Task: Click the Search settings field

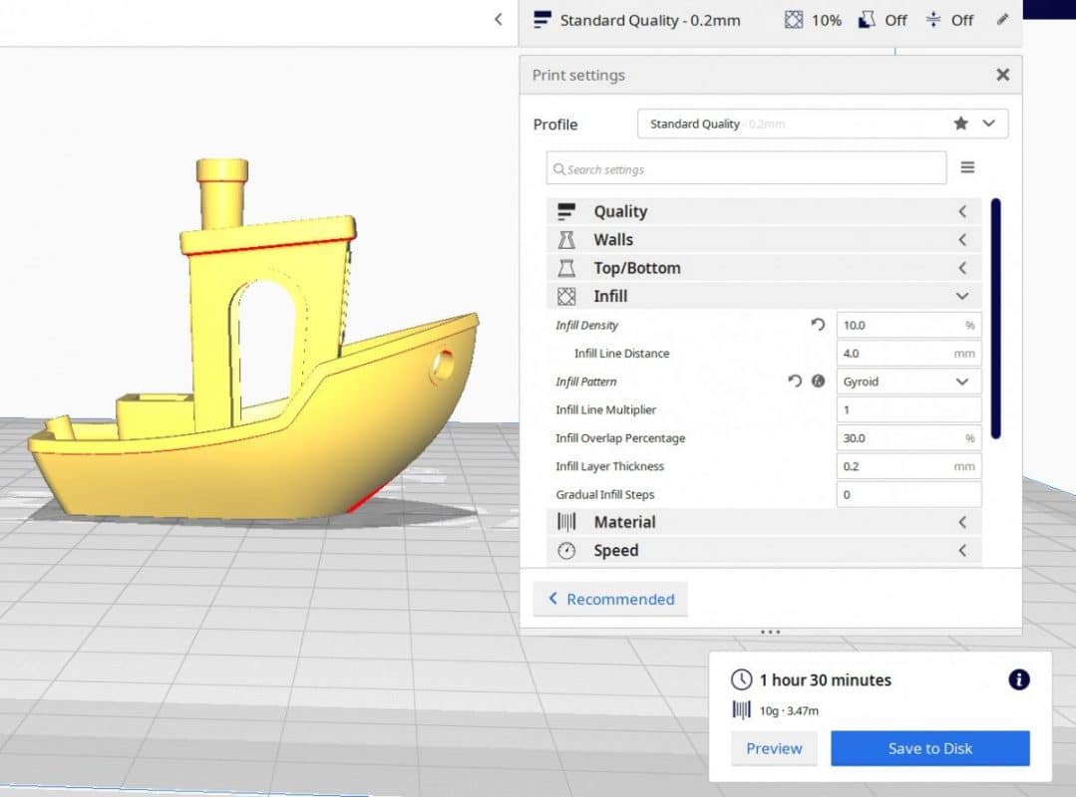Action: click(746, 168)
